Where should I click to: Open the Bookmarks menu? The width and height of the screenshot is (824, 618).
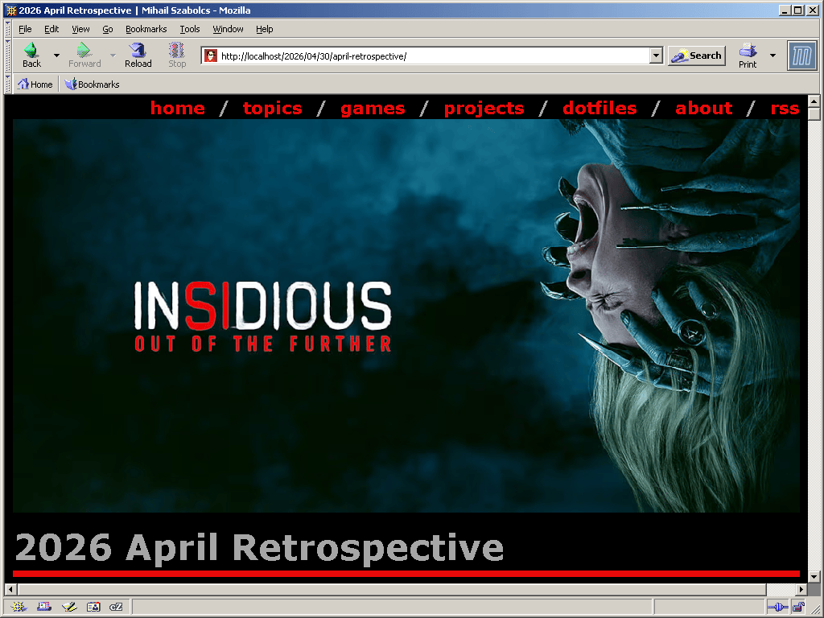click(x=146, y=29)
